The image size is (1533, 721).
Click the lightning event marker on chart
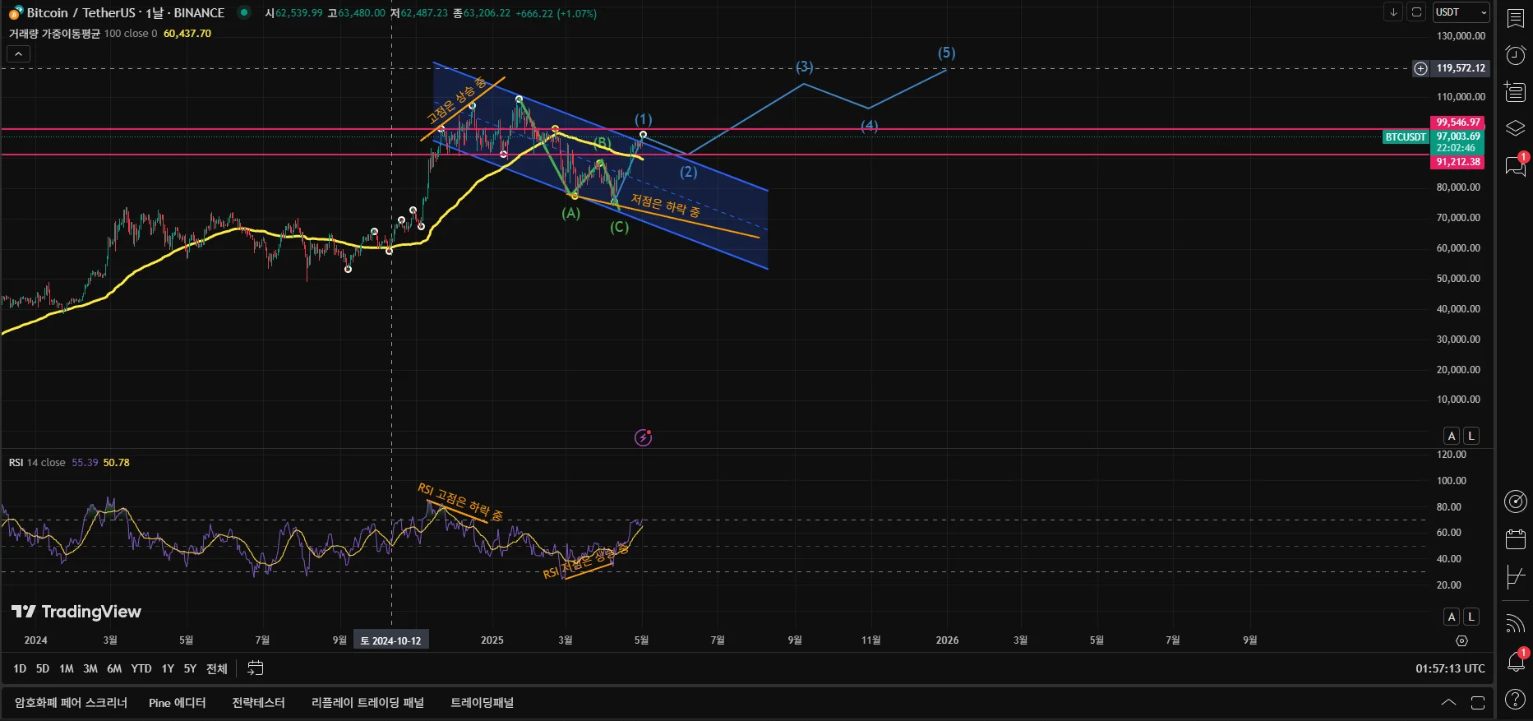[644, 437]
